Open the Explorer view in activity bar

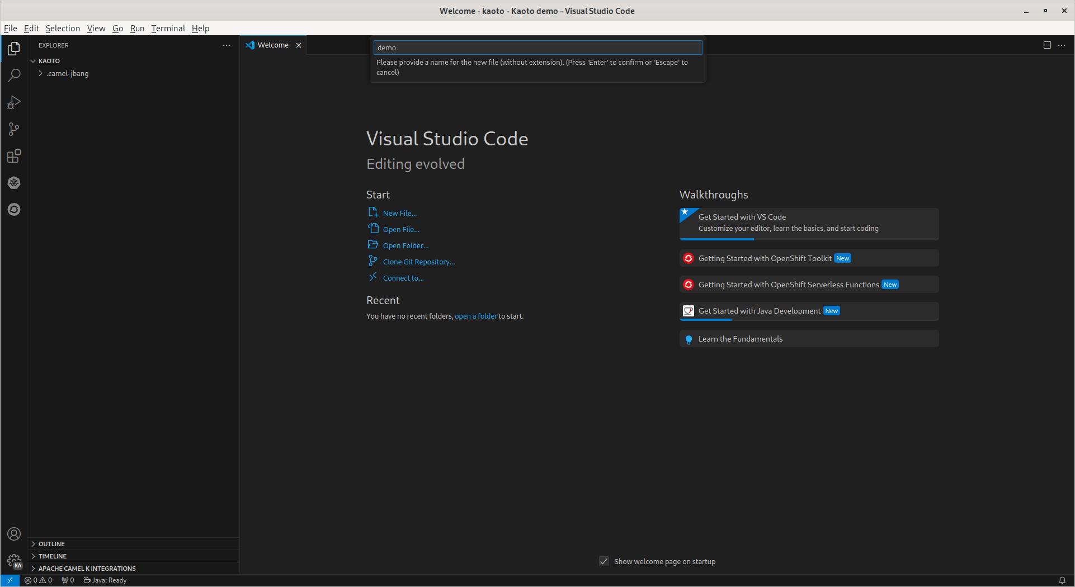(14, 49)
